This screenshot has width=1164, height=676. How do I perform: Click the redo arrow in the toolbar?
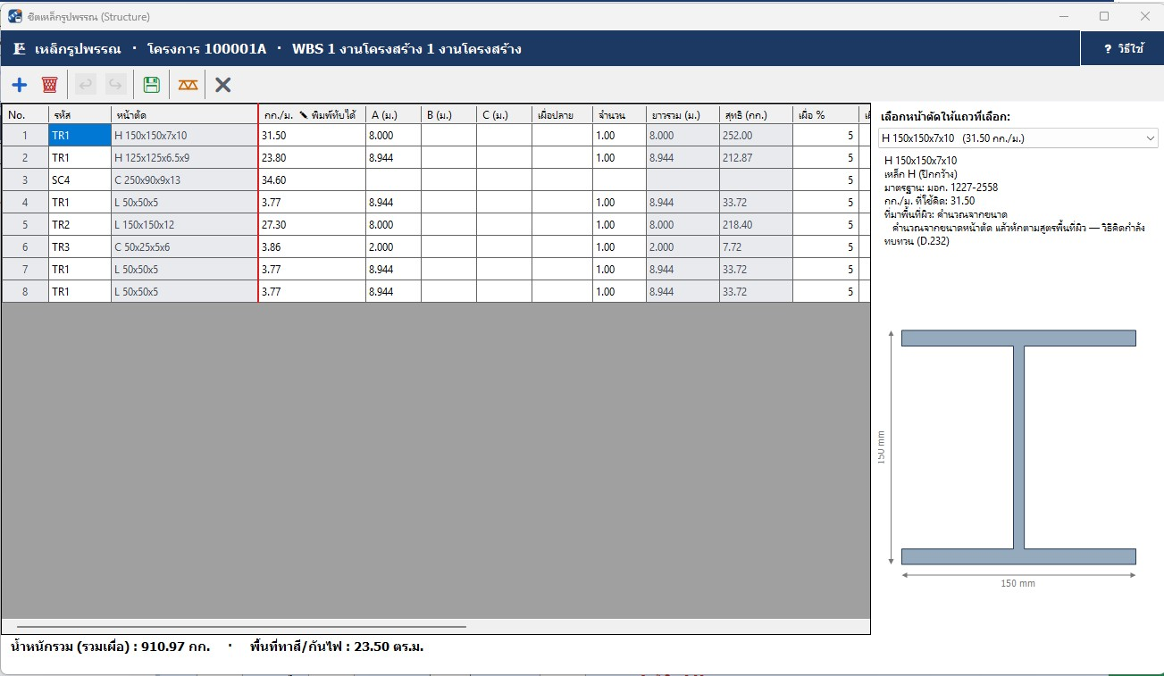pyautogui.click(x=115, y=85)
